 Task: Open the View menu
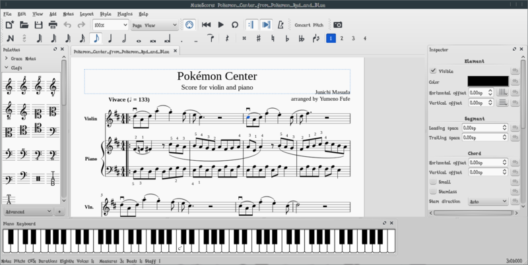click(38, 14)
